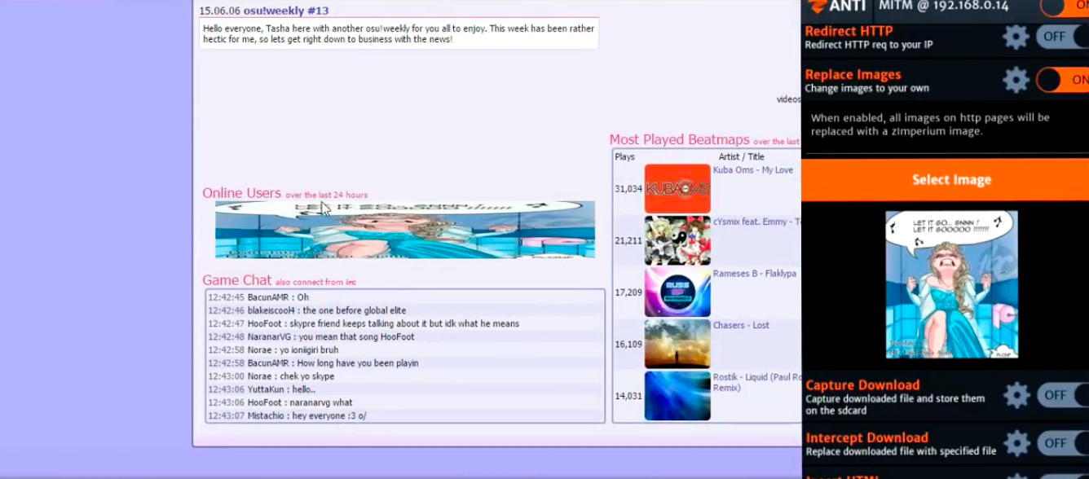
Task: Click the Rameses B beatmap thumbnail
Action: [677, 292]
